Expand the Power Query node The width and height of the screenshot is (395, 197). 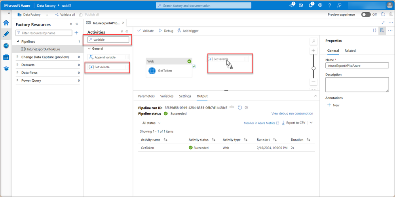pyautogui.click(x=17, y=81)
